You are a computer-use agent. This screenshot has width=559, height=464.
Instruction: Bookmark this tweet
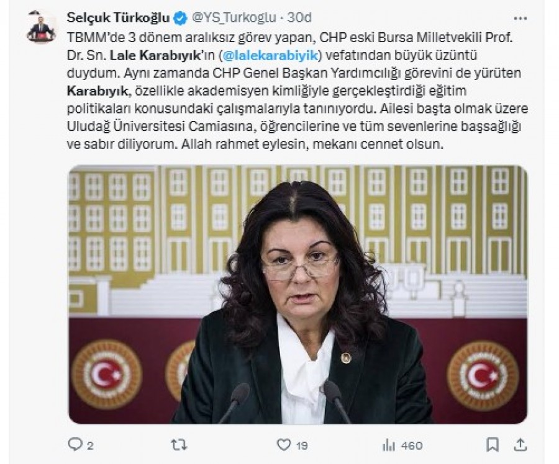tap(493, 445)
